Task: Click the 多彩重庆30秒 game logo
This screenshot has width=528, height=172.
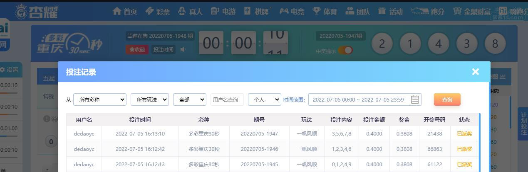Action: click(x=69, y=43)
